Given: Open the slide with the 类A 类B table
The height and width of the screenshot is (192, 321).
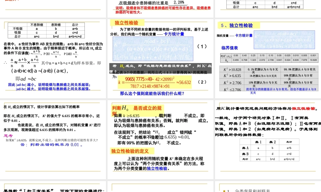Looking at the screenshot, I should click(x=268, y=140).
